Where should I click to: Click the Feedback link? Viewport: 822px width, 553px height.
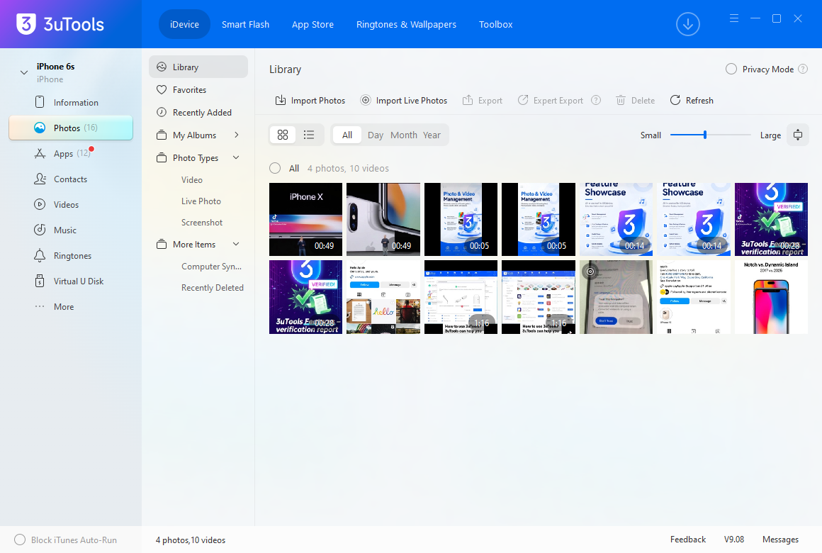[688, 540]
